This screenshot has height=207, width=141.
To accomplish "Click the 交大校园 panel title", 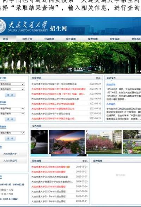I will click(x=37, y=126).
